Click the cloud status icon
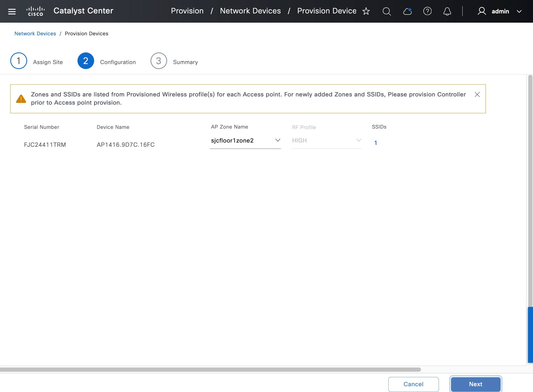Screen dimensions: 533x392 407,11
